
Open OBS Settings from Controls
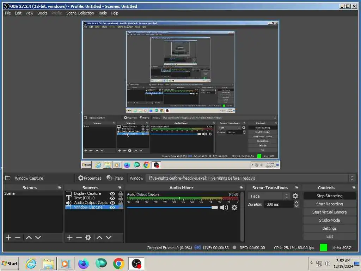[x=330, y=228]
